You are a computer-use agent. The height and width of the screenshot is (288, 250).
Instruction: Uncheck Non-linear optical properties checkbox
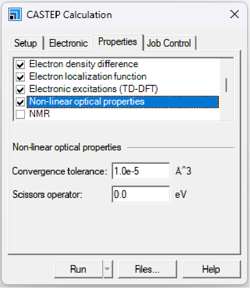20,102
